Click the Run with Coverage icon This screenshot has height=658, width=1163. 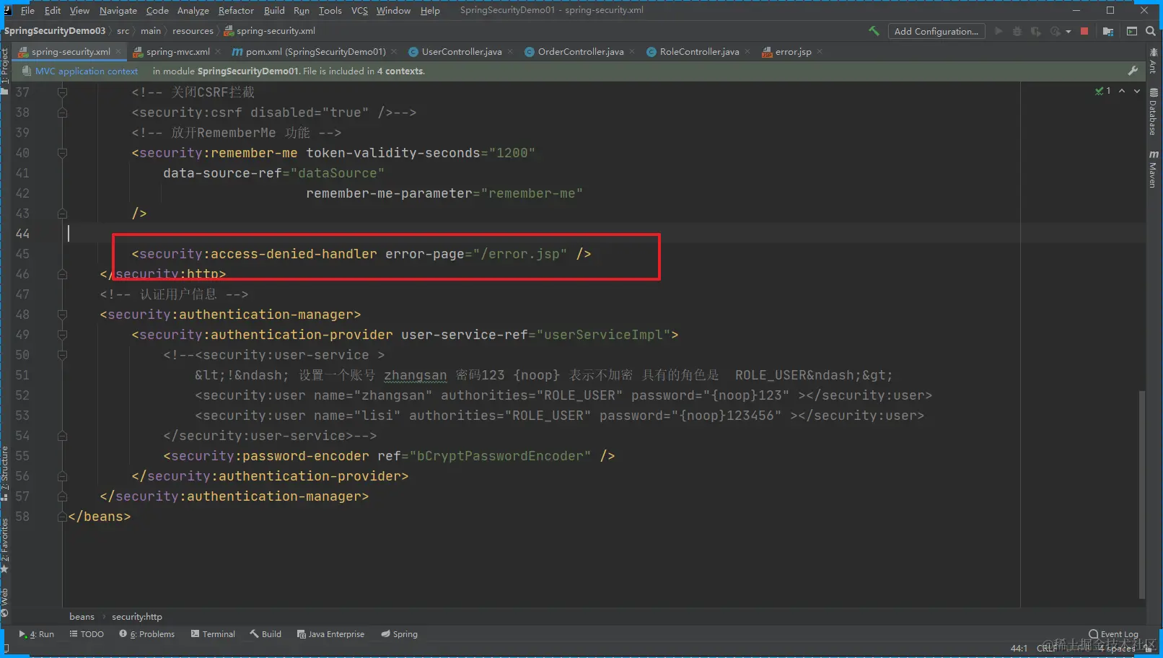pos(1035,31)
